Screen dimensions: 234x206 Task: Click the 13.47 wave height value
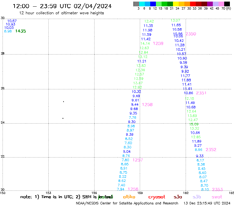click(x=138, y=83)
